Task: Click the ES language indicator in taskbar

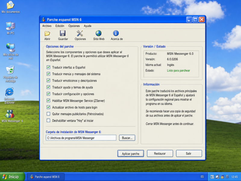Action: (x=202, y=177)
